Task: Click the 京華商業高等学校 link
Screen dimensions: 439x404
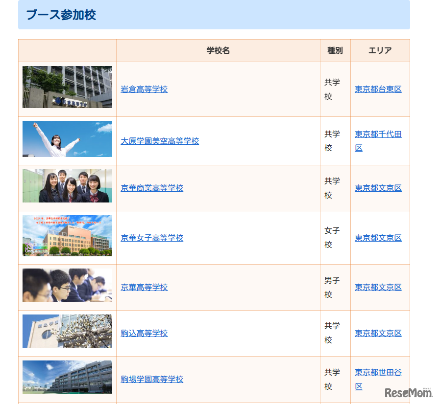Action: (152, 188)
